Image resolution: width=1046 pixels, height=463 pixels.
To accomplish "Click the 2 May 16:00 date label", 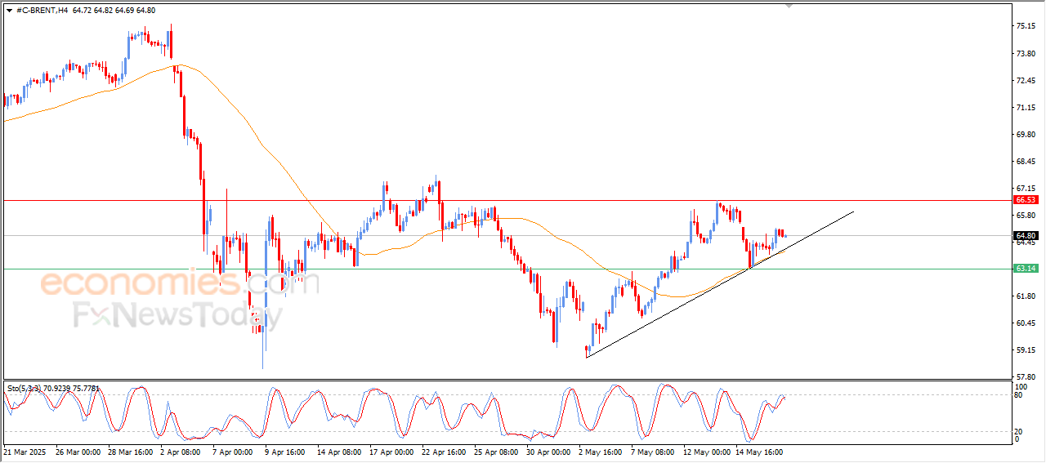I will pos(601,451).
